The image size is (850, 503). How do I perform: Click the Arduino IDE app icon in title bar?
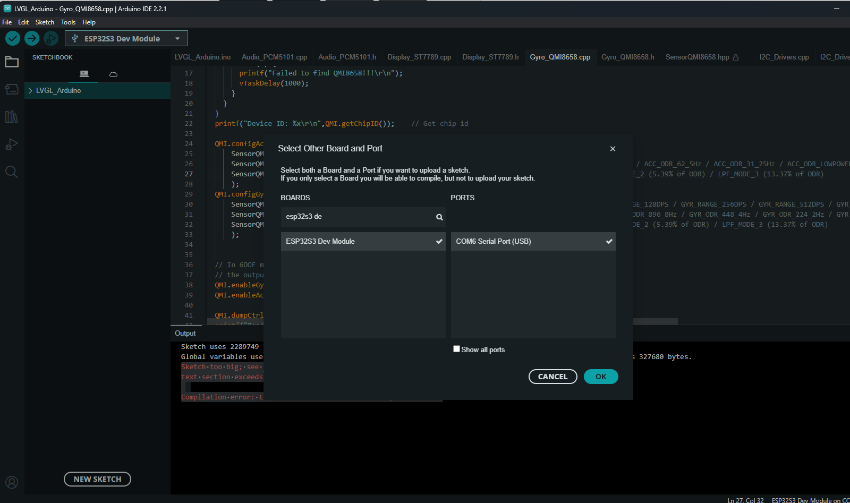[7, 8]
